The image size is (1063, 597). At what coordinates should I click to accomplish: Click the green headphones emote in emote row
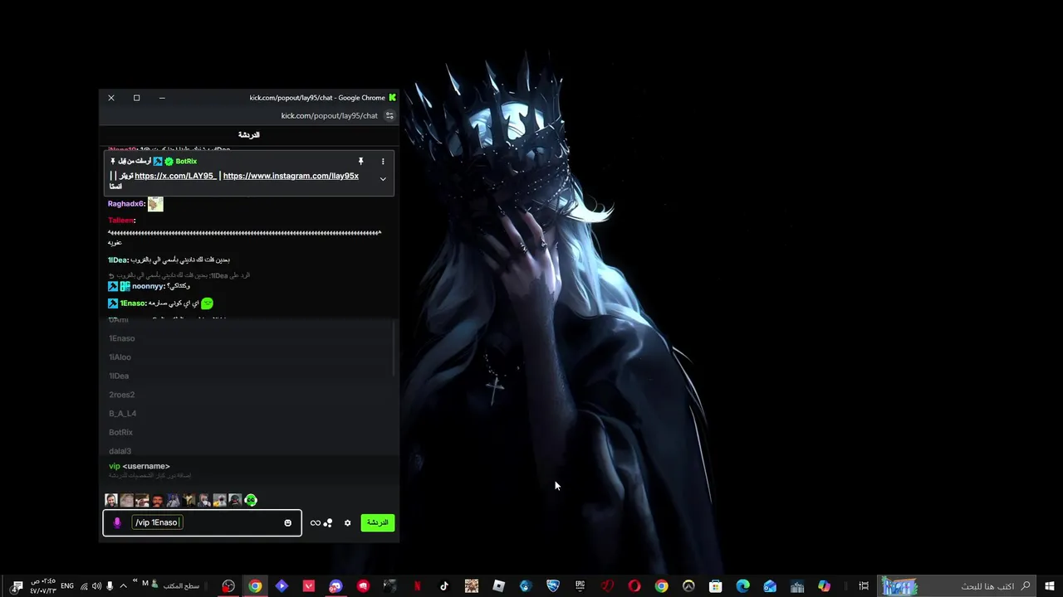pos(251,500)
